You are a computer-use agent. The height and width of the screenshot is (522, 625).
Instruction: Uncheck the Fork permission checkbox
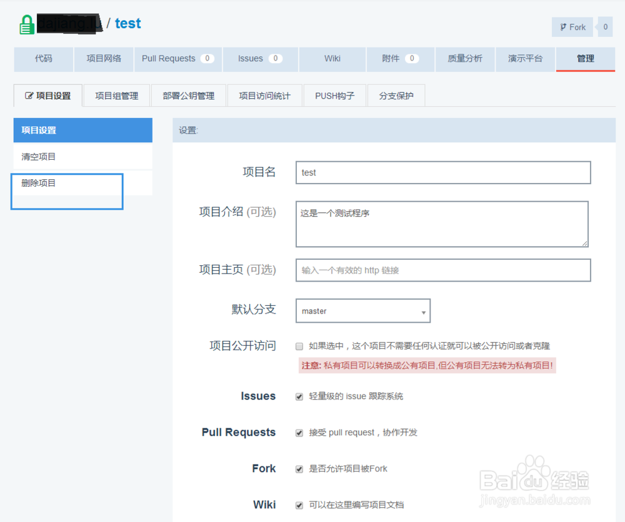pyautogui.click(x=299, y=469)
